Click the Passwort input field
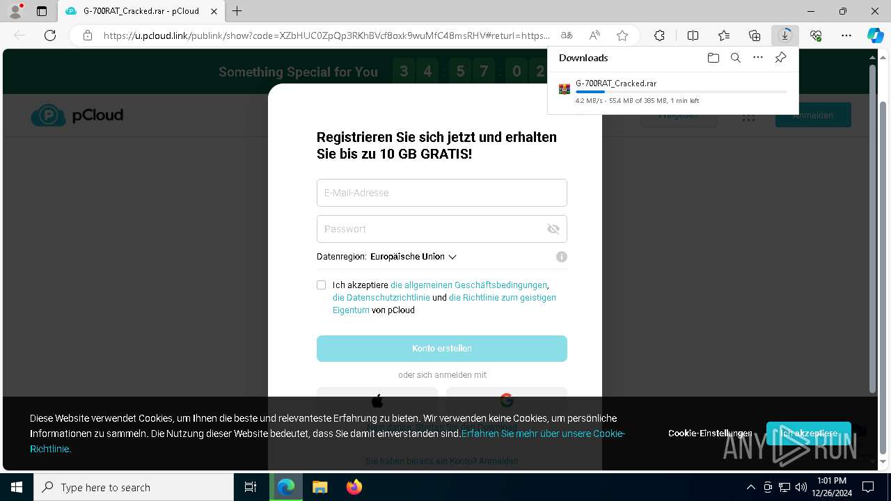Screen dimensions: 891x501 (x=442, y=229)
